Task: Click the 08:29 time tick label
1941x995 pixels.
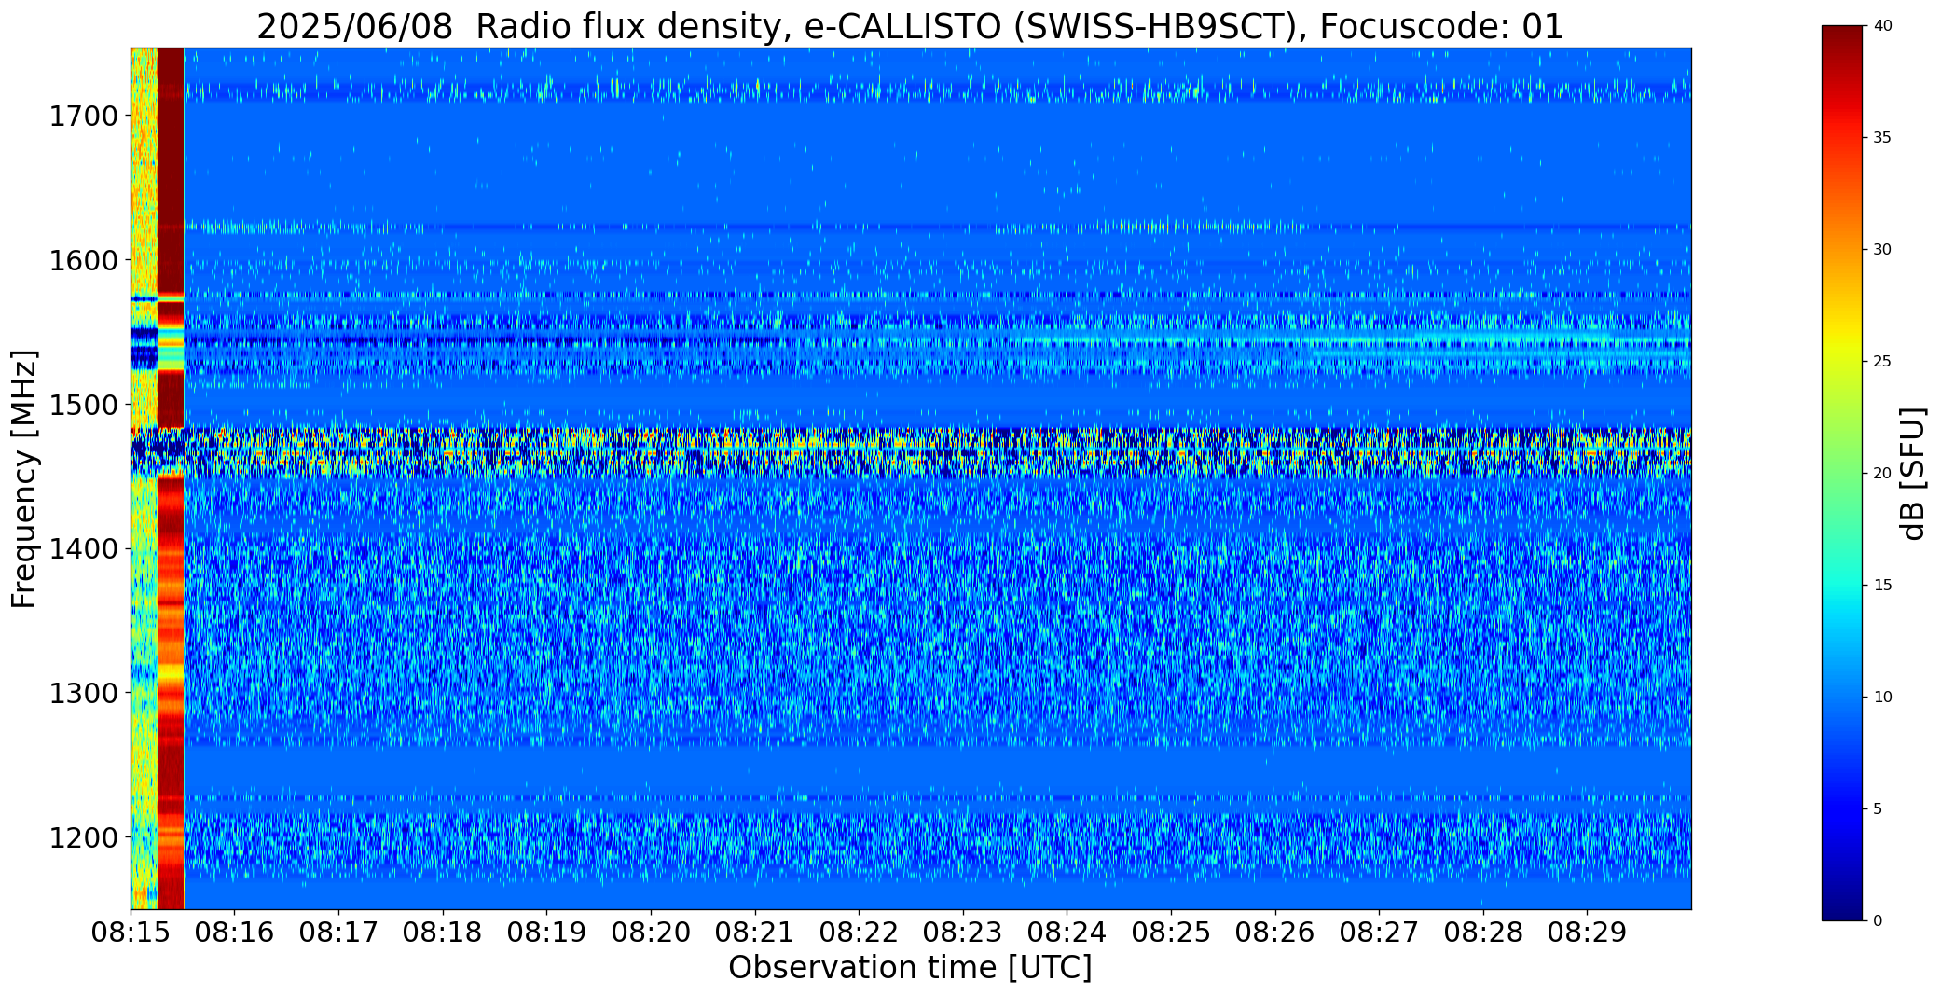Action: pyautogui.click(x=1588, y=933)
